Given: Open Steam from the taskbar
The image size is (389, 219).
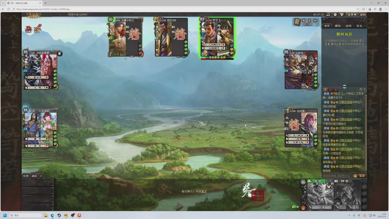Looking at the screenshot, I should 59,215.
